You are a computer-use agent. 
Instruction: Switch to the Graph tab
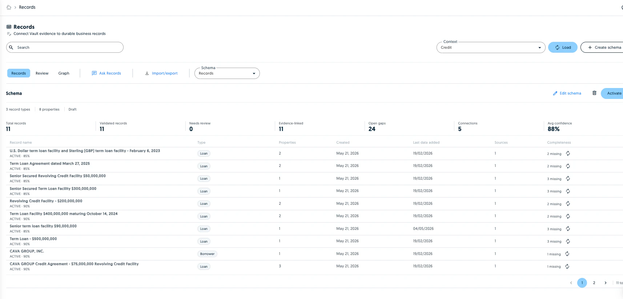pos(64,73)
